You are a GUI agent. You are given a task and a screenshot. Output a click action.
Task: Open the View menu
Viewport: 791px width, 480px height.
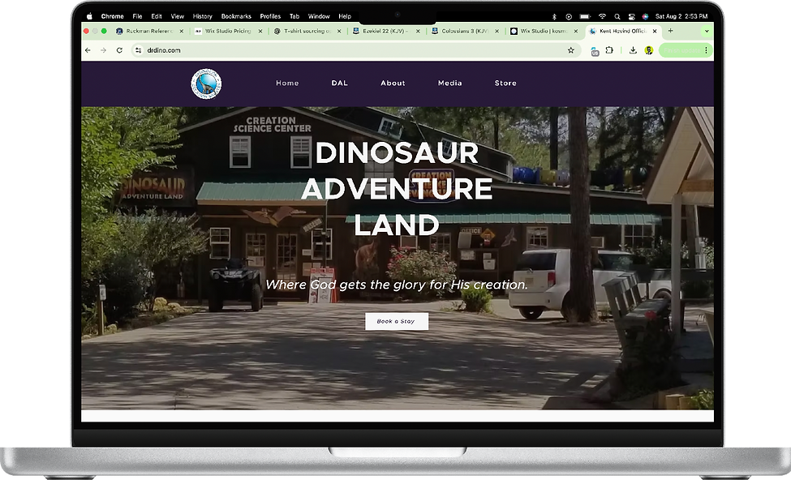177,16
